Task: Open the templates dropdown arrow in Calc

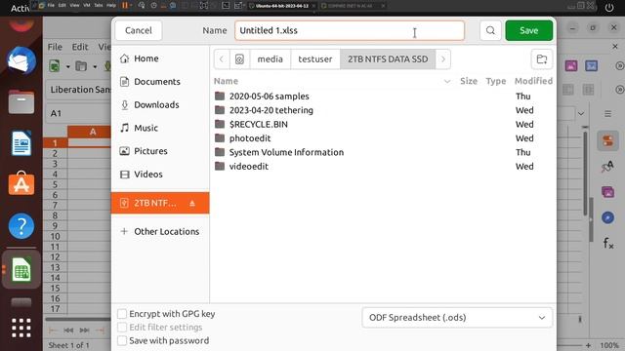Action: tap(95, 66)
